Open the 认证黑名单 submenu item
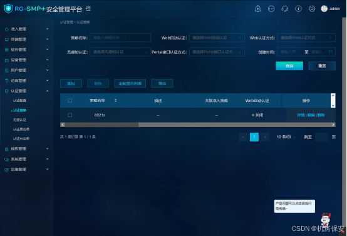 coord(21,129)
